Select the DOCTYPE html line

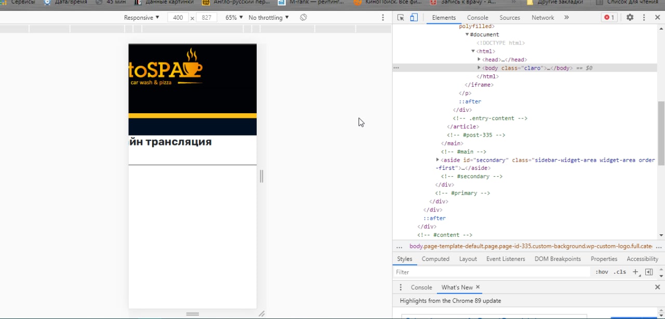click(500, 43)
